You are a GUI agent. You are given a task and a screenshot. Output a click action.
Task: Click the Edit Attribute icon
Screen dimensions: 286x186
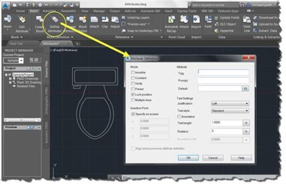point(22,19)
